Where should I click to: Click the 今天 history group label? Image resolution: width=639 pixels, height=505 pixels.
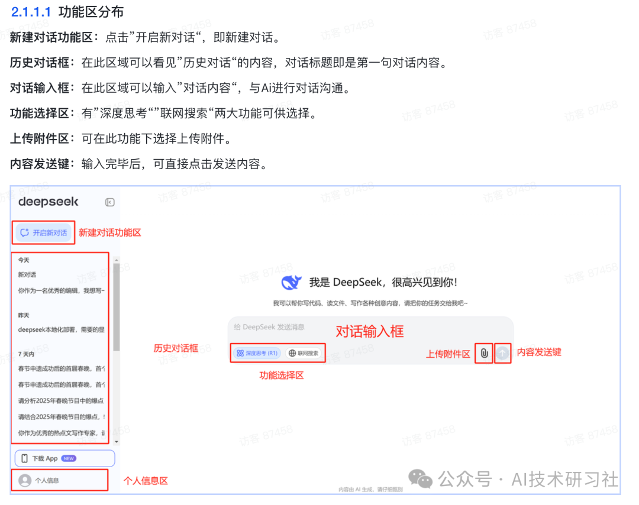pyautogui.click(x=24, y=260)
